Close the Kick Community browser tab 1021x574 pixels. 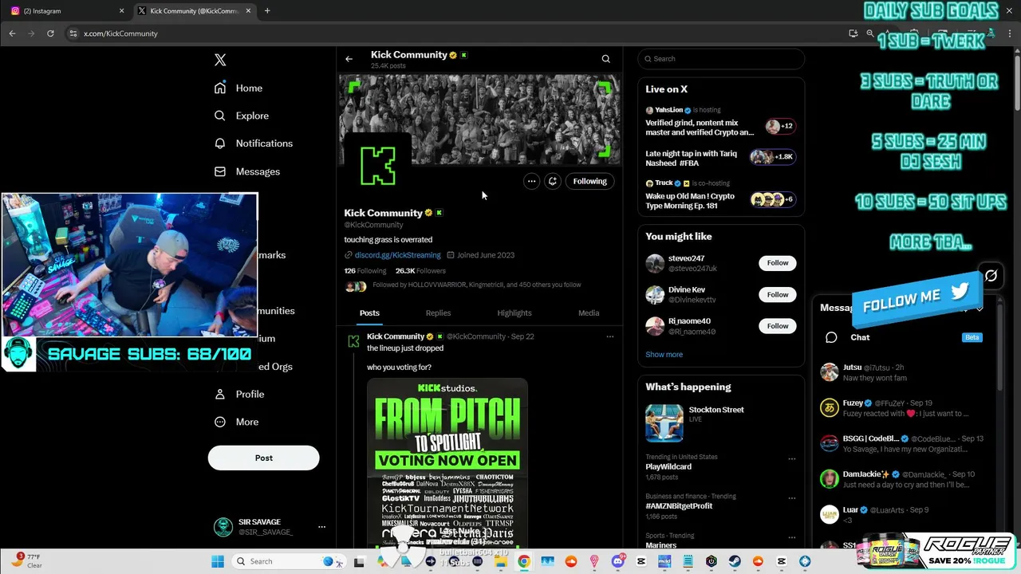249,11
